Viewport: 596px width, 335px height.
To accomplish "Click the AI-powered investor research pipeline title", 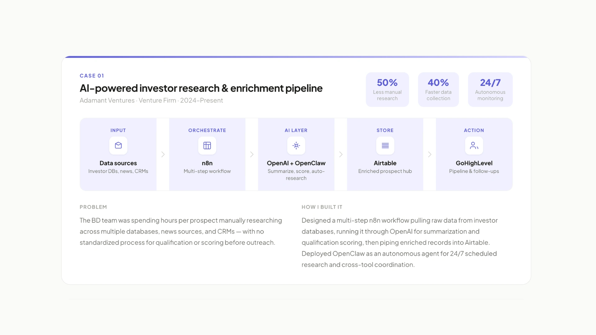I will click(201, 88).
